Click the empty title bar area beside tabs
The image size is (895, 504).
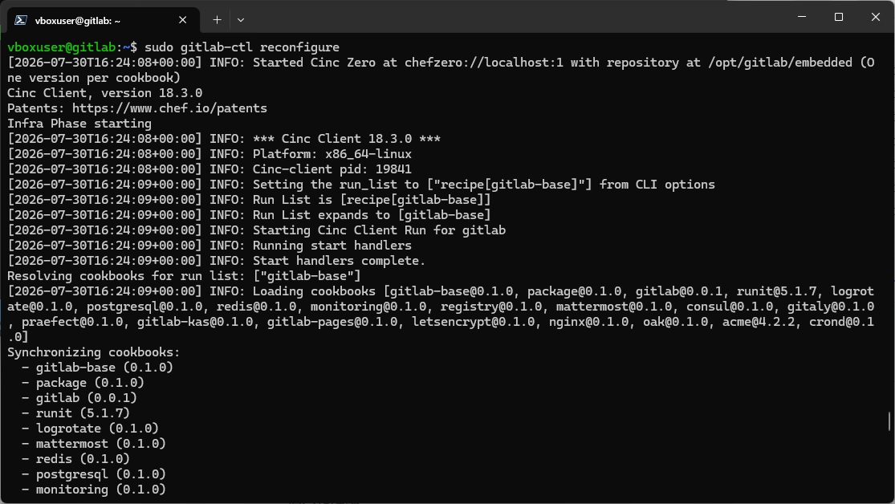point(514,17)
